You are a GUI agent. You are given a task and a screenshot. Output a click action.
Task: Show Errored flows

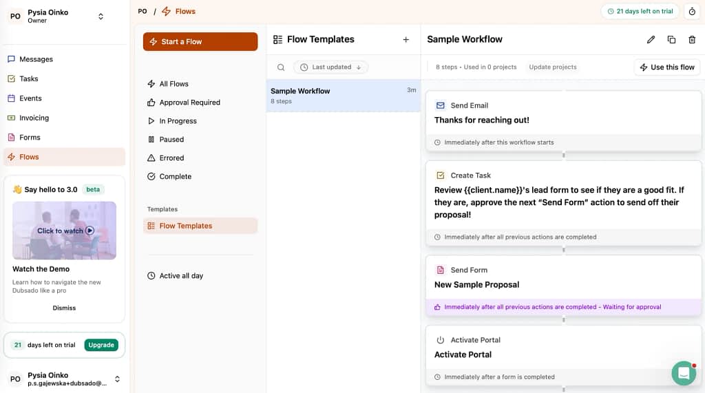[200, 158]
